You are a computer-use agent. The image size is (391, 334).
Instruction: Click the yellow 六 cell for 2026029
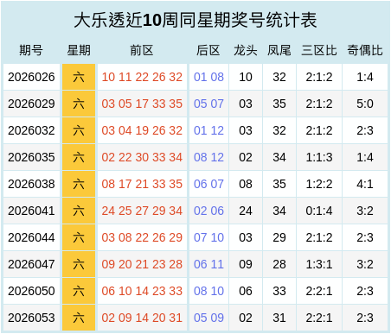(79, 104)
